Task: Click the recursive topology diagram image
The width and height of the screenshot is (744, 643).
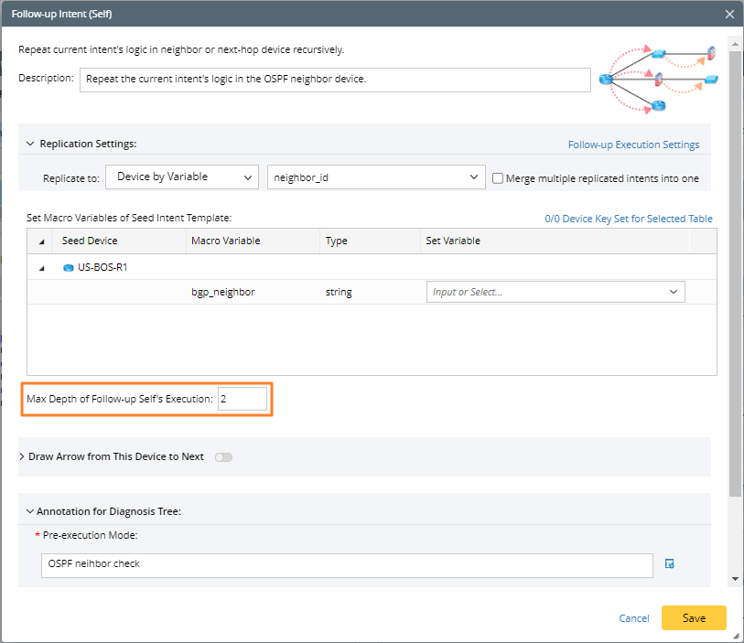Action: (x=658, y=80)
